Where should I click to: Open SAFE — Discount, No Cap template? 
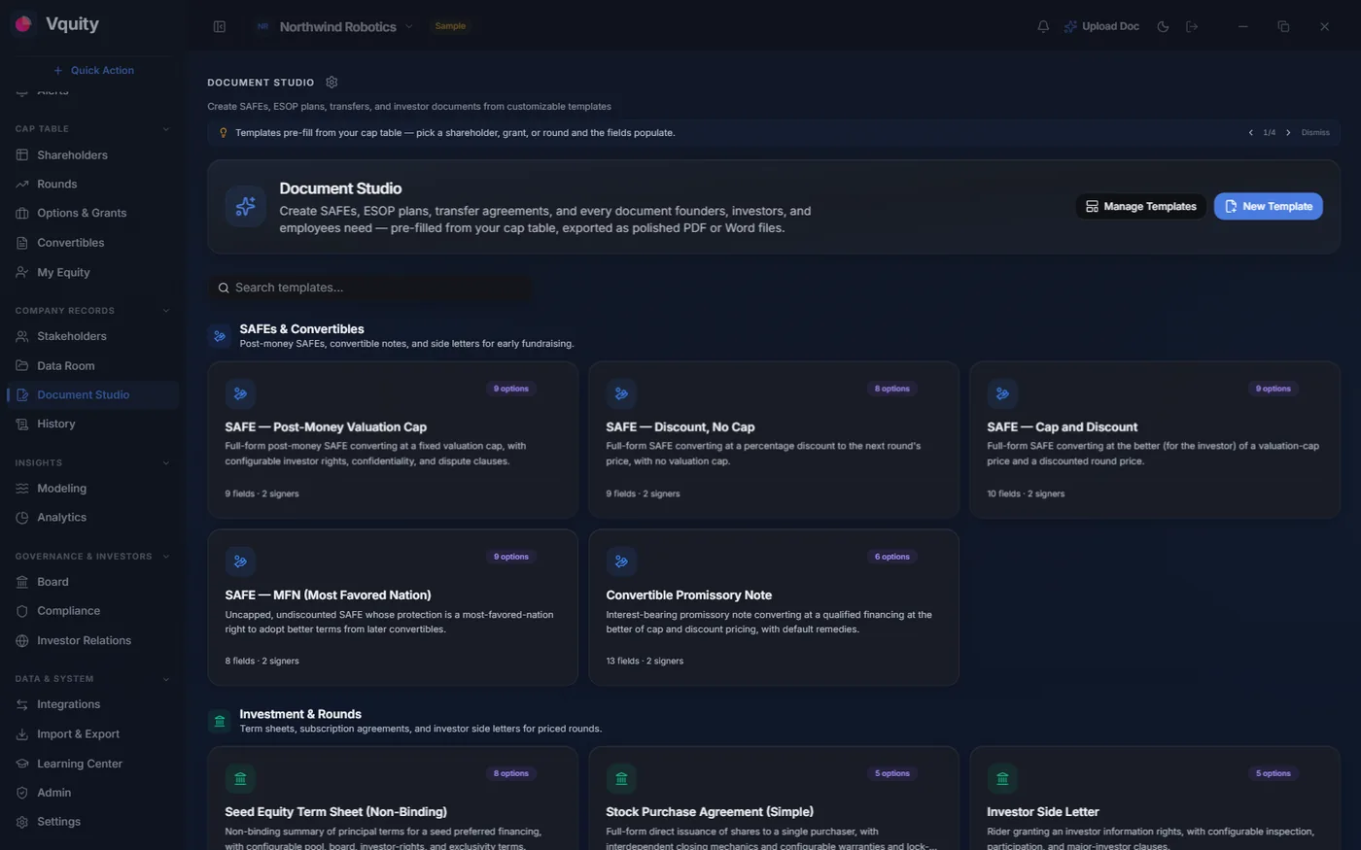[774, 440]
